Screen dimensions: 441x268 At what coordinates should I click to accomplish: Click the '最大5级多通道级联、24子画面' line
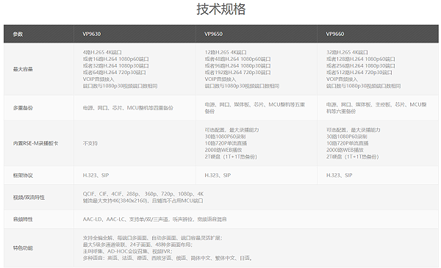coord(137,245)
